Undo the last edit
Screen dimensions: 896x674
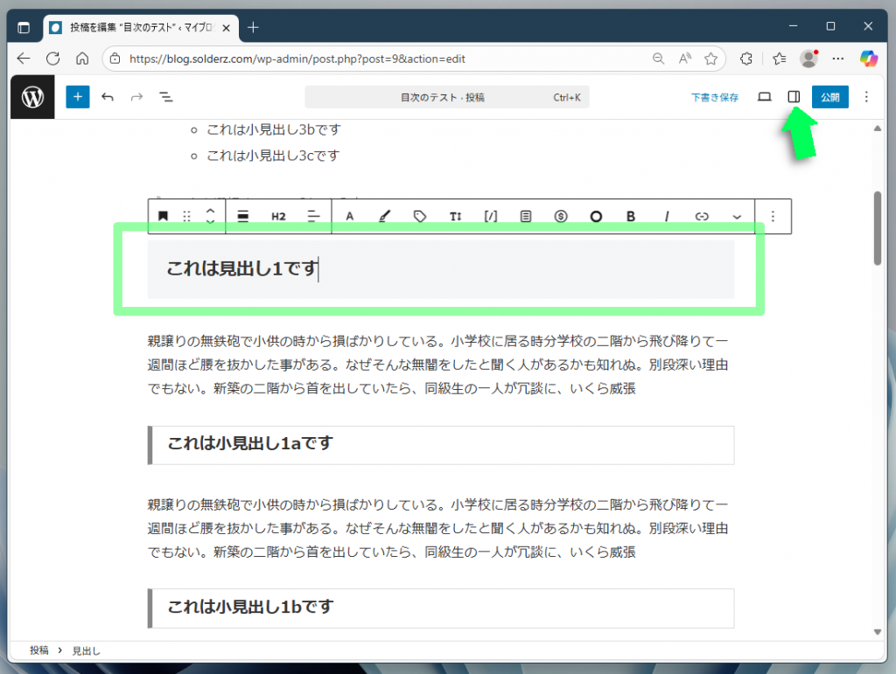point(108,97)
